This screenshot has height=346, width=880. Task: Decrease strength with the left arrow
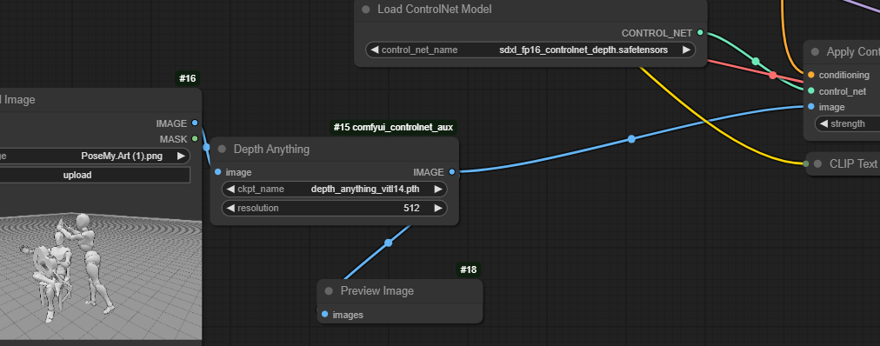pos(823,124)
